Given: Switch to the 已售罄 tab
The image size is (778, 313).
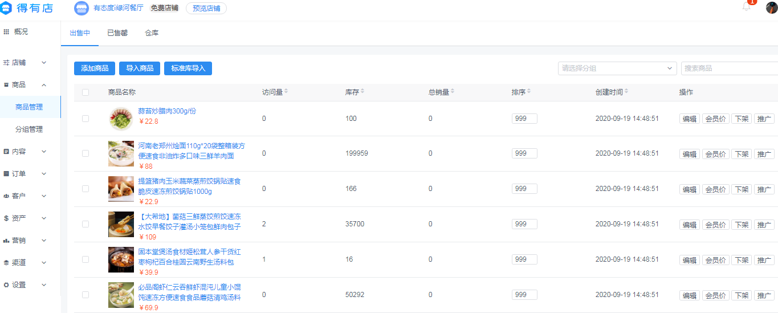Looking at the screenshot, I should (x=117, y=33).
